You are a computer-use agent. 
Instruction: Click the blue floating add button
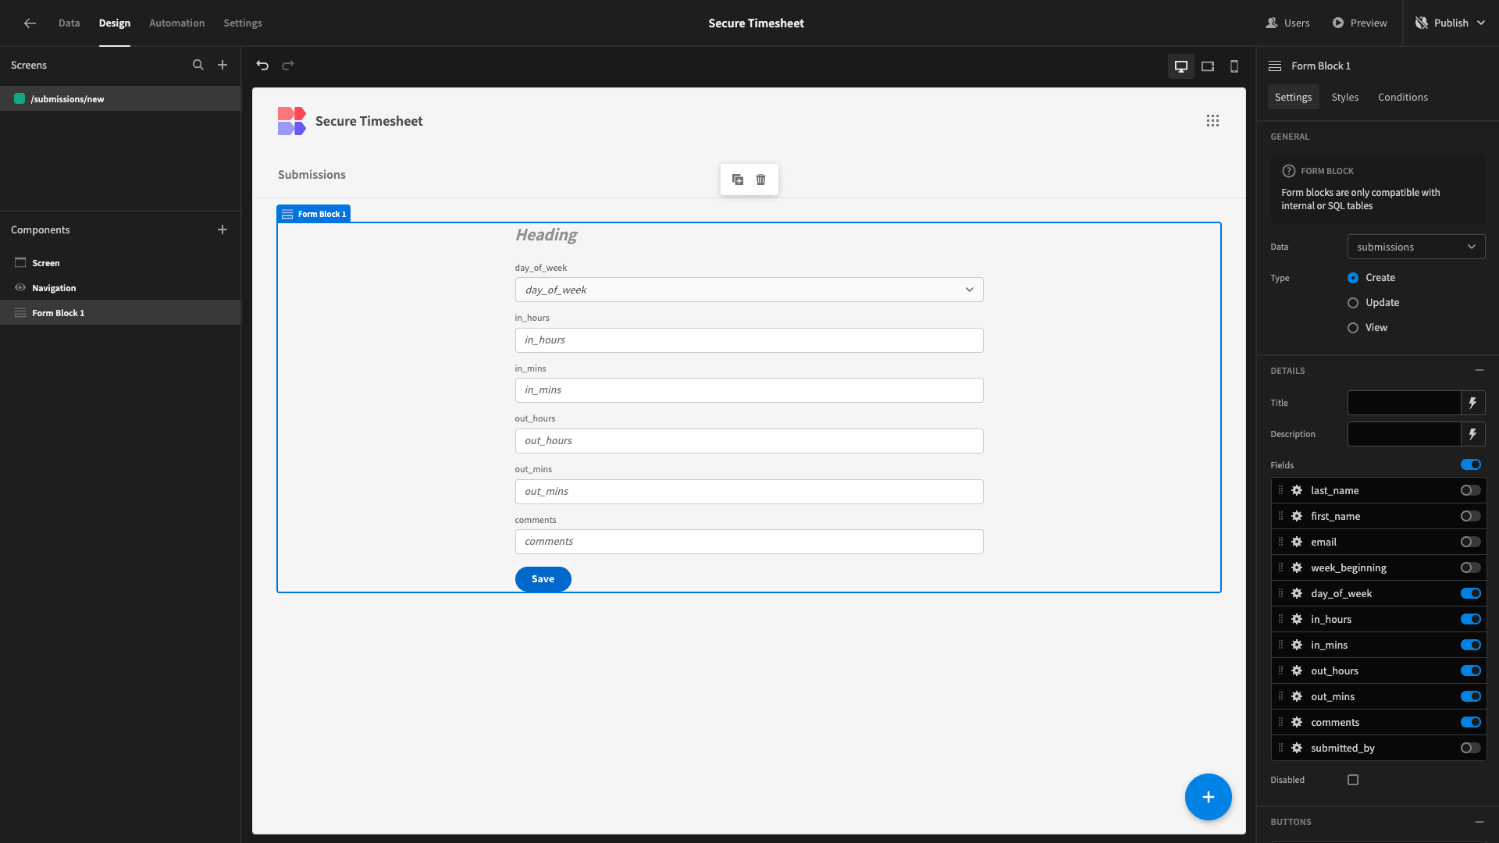pyautogui.click(x=1208, y=797)
